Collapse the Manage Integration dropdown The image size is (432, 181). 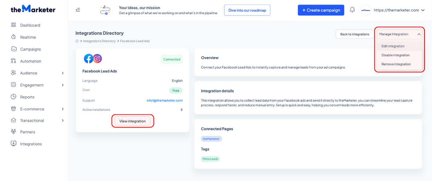click(x=399, y=34)
